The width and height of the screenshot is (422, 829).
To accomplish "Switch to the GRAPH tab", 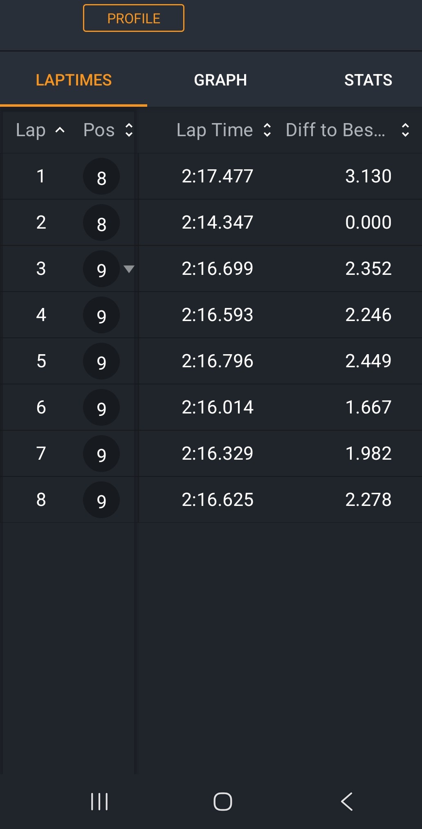I will coord(220,80).
